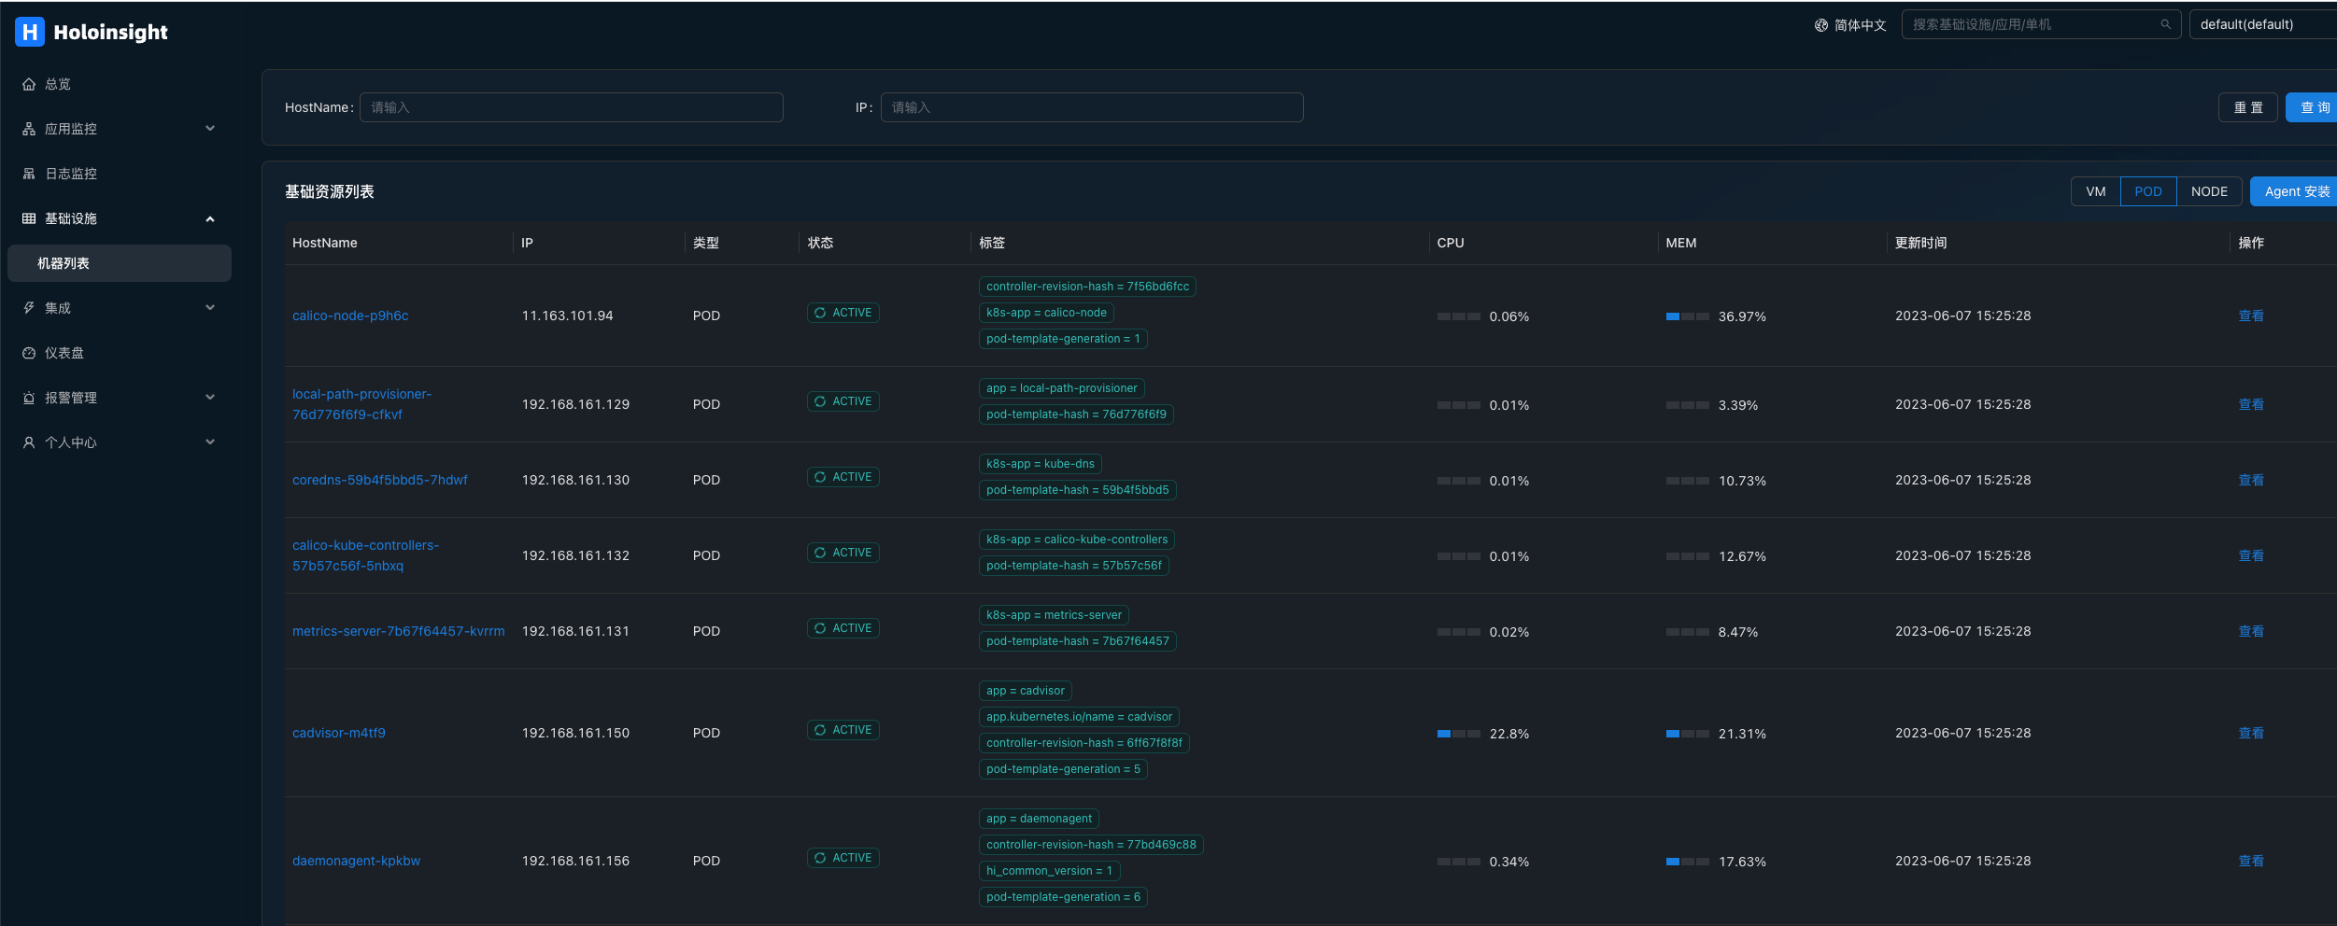Open daemonagent-kpkbw host link
The height and width of the screenshot is (926, 2337).
point(356,861)
